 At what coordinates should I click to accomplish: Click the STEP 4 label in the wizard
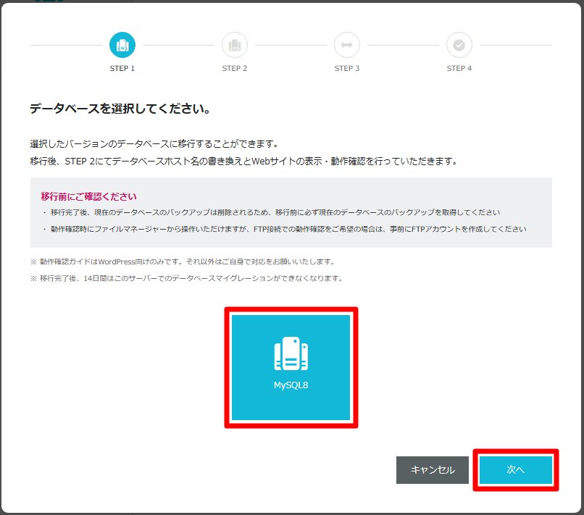point(459,68)
